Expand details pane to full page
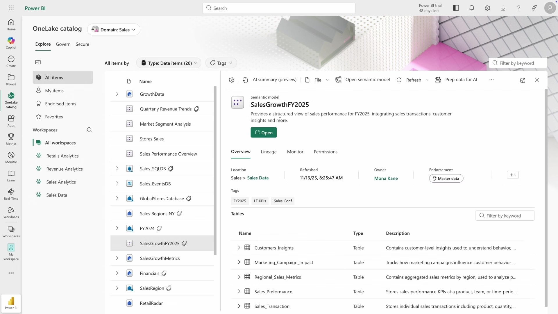 [x=523, y=80]
